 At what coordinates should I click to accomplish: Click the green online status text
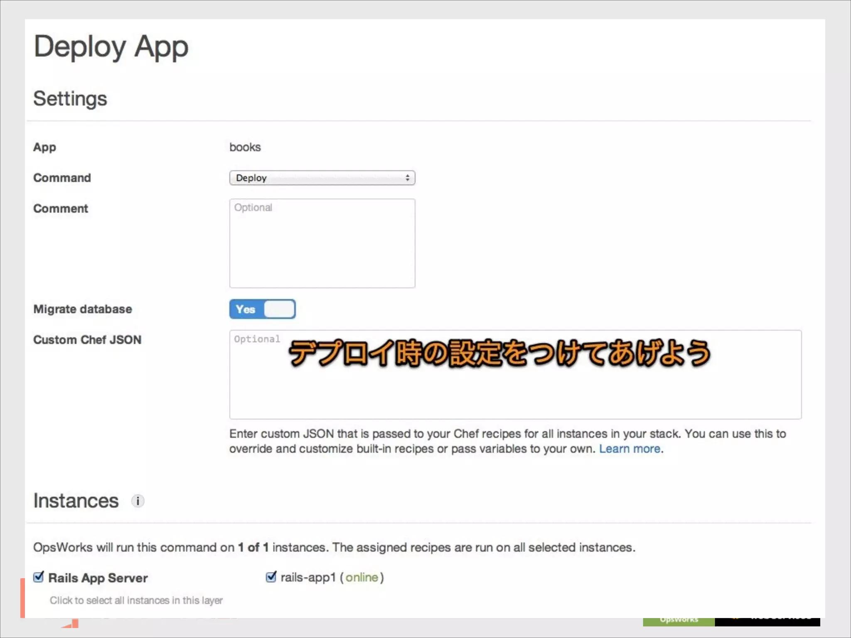(x=362, y=577)
